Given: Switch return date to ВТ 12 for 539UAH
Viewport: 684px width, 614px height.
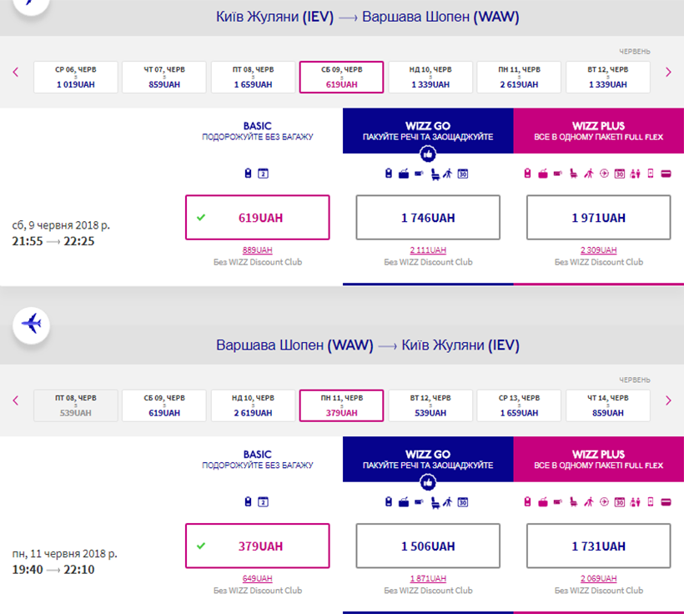Looking at the screenshot, I should (x=430, y=406).
